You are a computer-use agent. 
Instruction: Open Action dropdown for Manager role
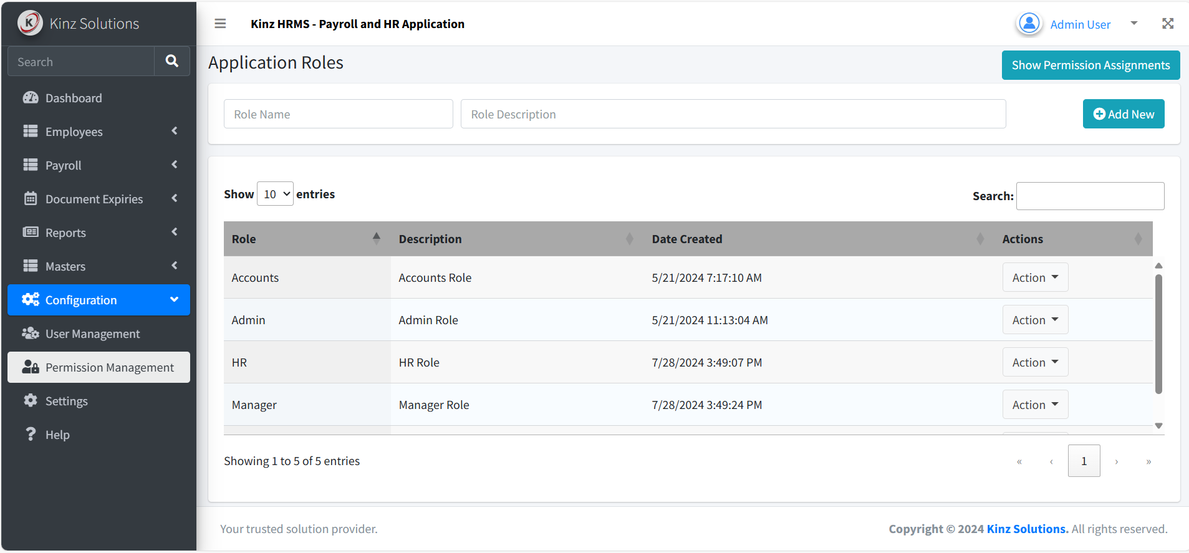click(x=1035, y=405)
